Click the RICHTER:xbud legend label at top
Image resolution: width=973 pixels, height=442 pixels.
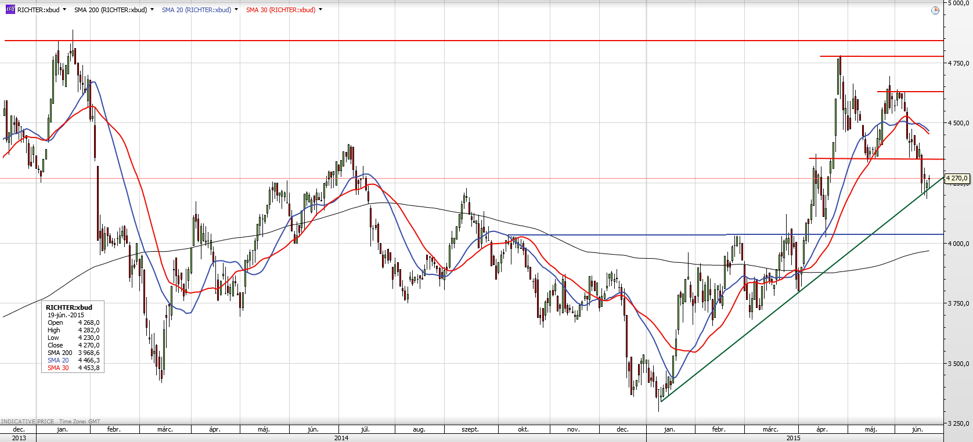[x=38, y=10]
